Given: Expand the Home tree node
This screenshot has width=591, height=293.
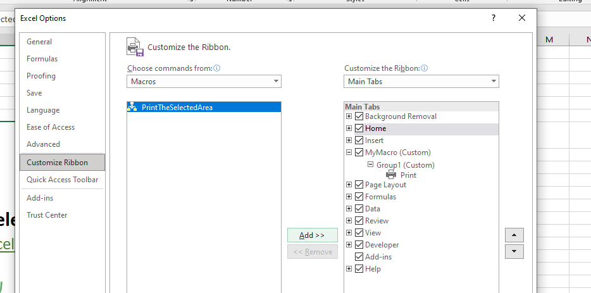Looking at the screenshot, I should [349, 128].
